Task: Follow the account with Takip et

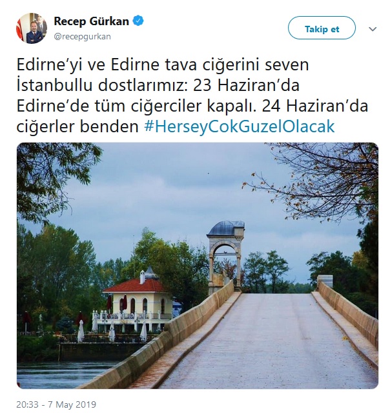Action: pos(322,28)
